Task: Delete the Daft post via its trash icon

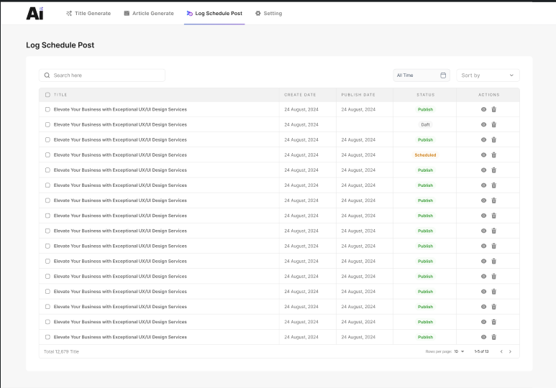Action: [493, 124]
